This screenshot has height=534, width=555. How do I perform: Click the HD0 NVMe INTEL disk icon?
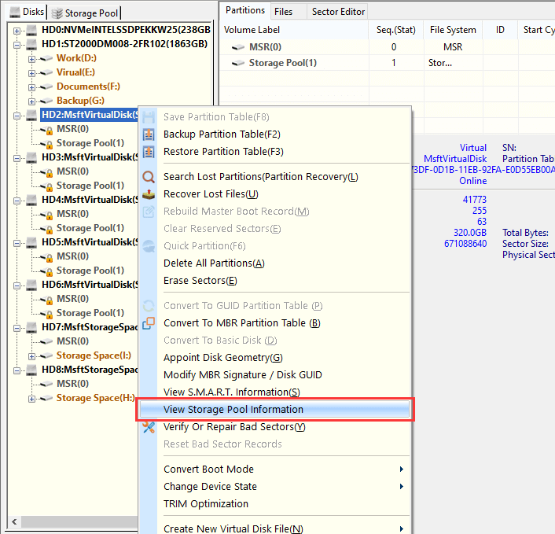coord(31,30)
